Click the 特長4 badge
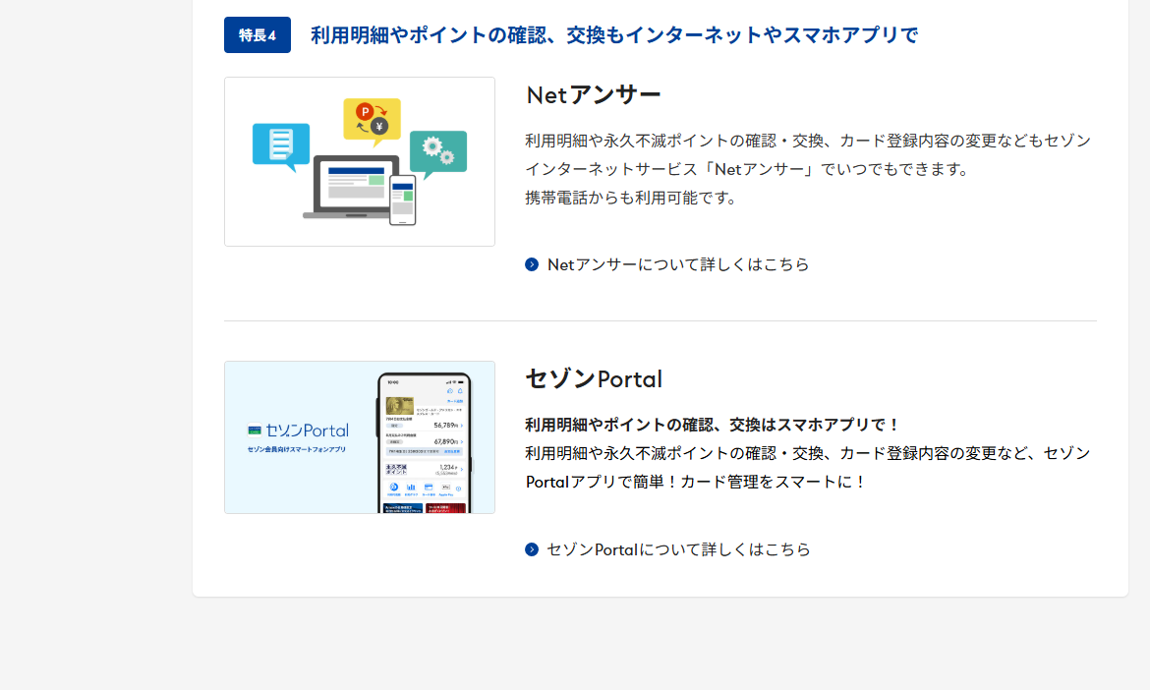Viewport: 1150px width, 690px height. 258,35
